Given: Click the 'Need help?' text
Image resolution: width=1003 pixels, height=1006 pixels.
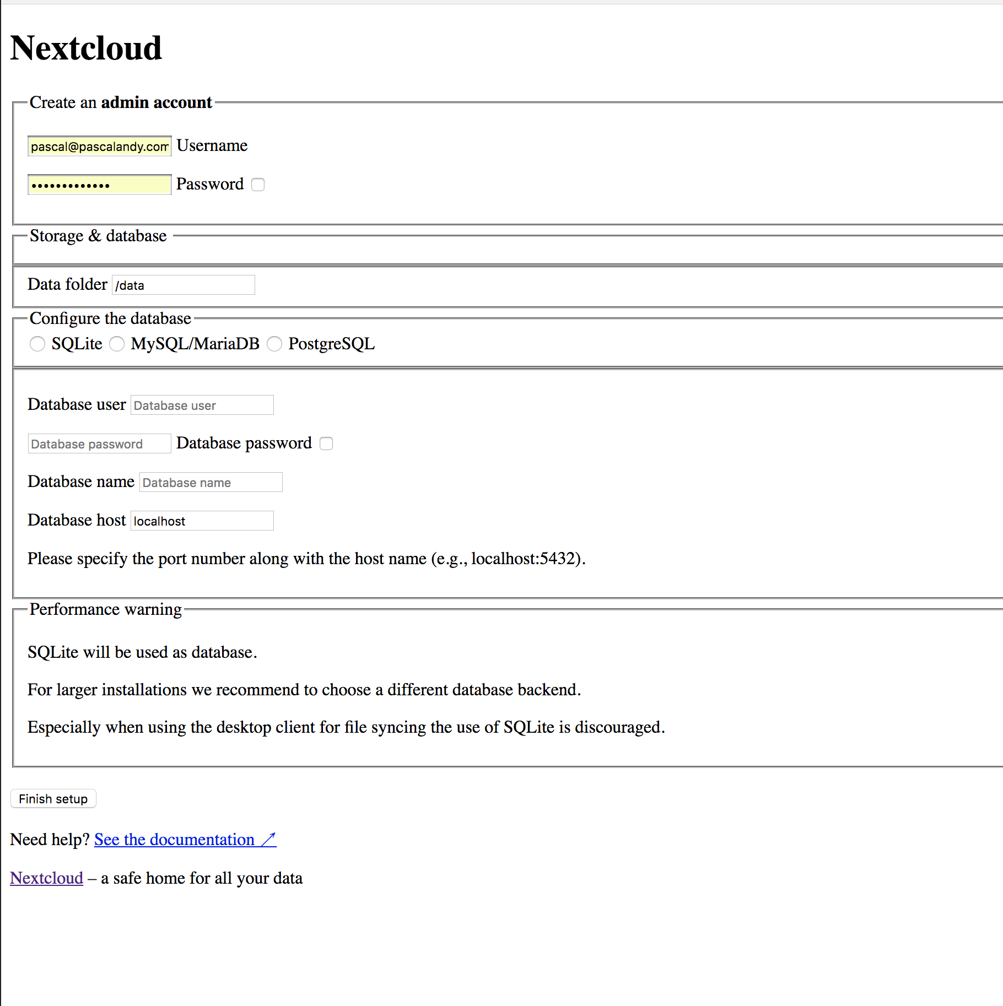Looking at the screenshot, I should click(x=50, y=840).
